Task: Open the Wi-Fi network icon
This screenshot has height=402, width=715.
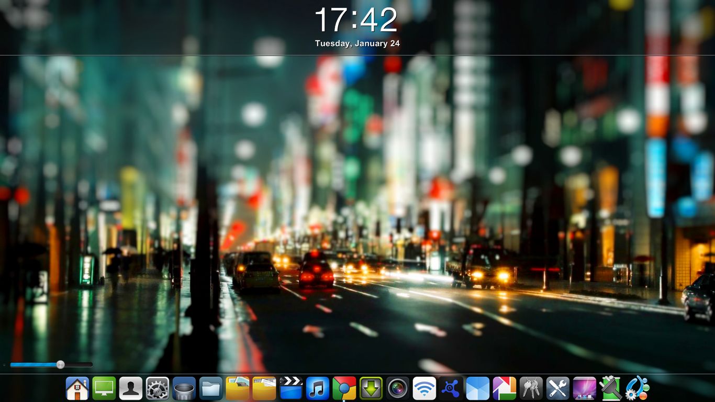Action: [424, 388]
